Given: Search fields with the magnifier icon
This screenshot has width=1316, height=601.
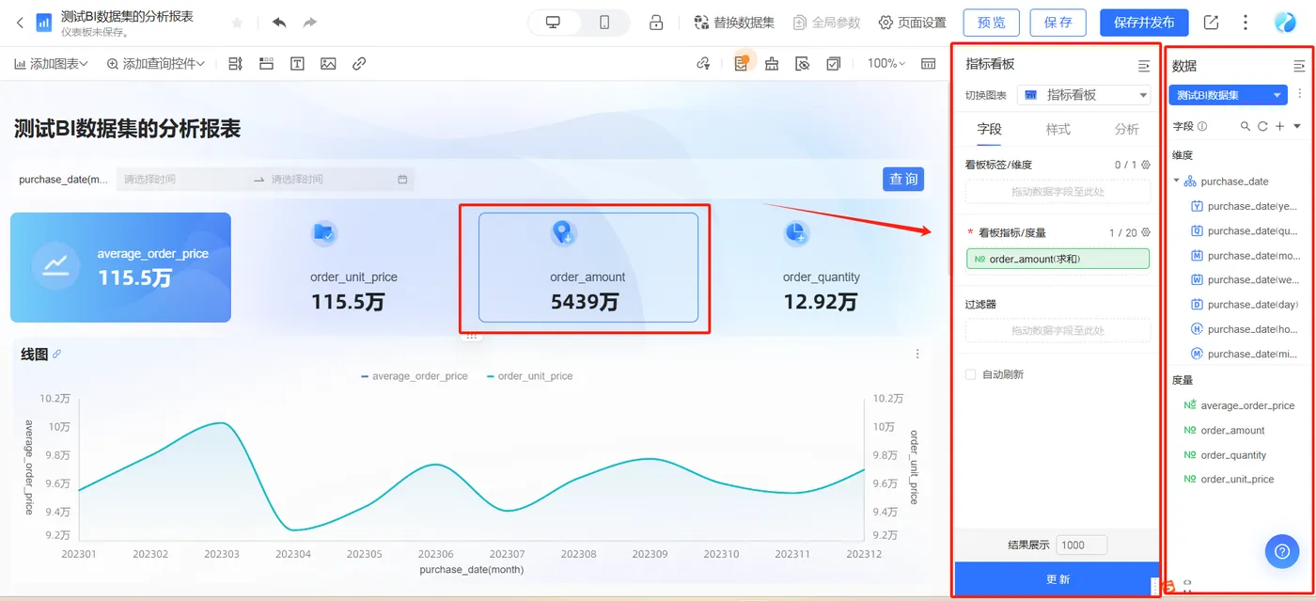Looking at the screenshot, I should click(x=1245, y=126).
